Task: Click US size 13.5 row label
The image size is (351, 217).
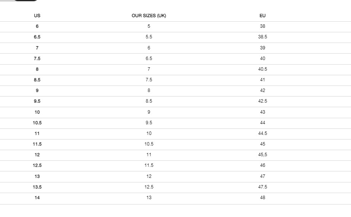Action: point(37,187)
